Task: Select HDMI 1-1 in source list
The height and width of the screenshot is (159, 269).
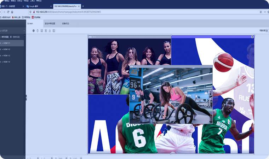Action: 12,43
